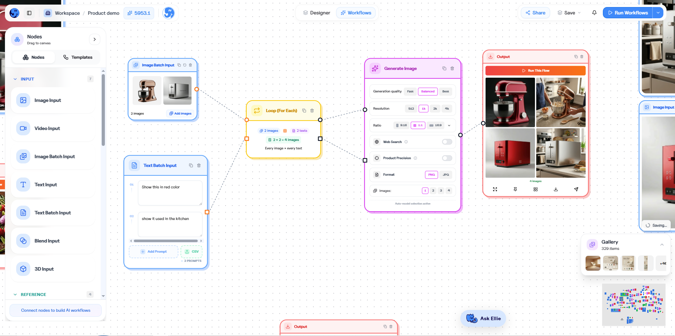Click the 5953.1 credits badge

[139, 13]
